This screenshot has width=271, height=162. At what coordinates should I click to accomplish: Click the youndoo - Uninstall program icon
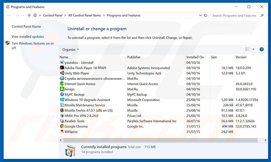[62, 63]
